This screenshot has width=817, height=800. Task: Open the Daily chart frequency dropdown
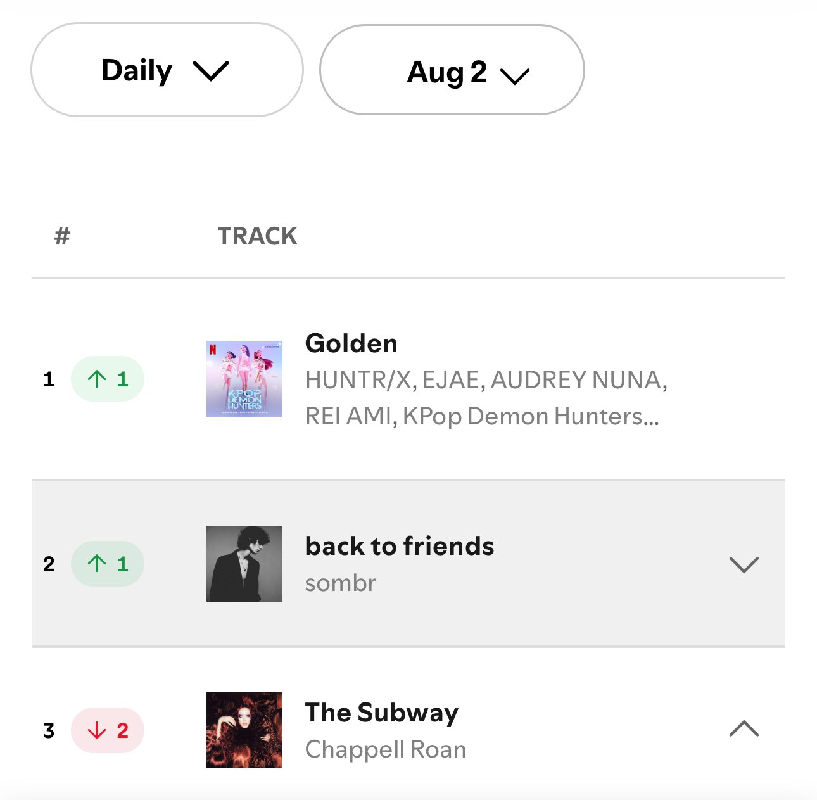(167, 70)
